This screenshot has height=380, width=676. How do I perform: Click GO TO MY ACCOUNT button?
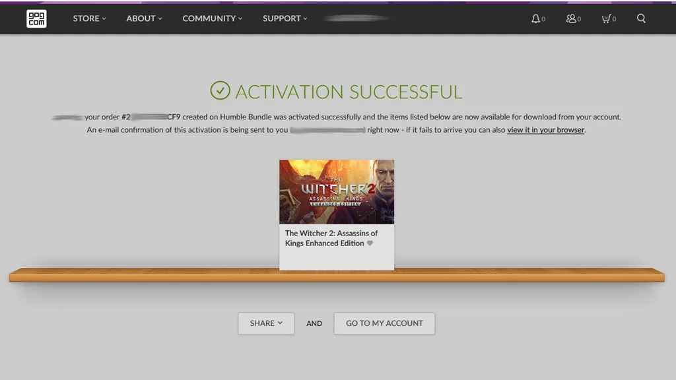tap(384, 323)
